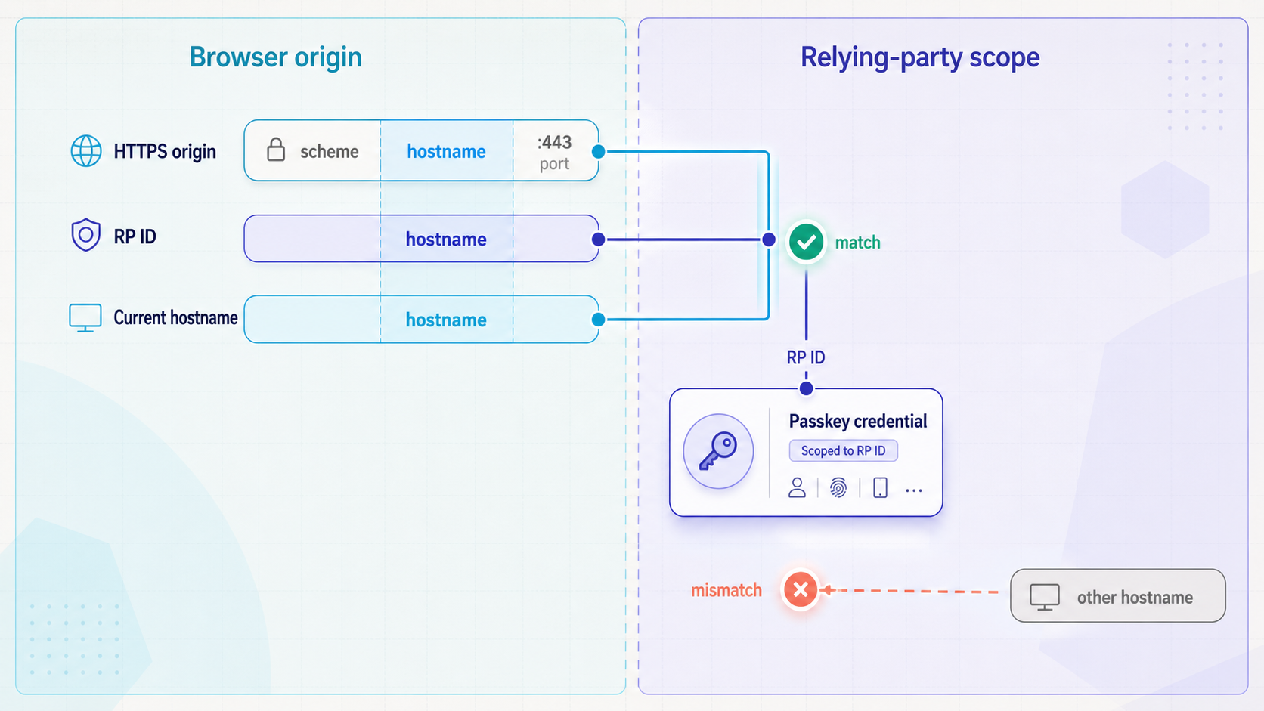The image size is (1264, 711).
Task: Click connector dot at end of RP ID row
Action: click(598, 240)
